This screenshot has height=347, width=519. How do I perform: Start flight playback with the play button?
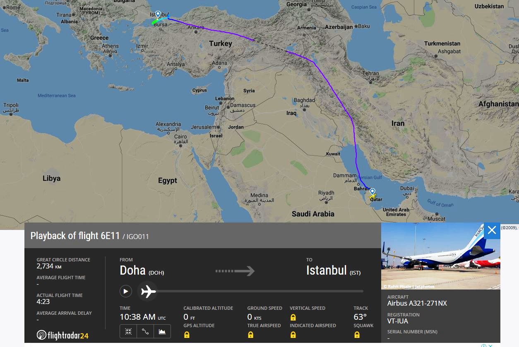click(x=126, y=291)
